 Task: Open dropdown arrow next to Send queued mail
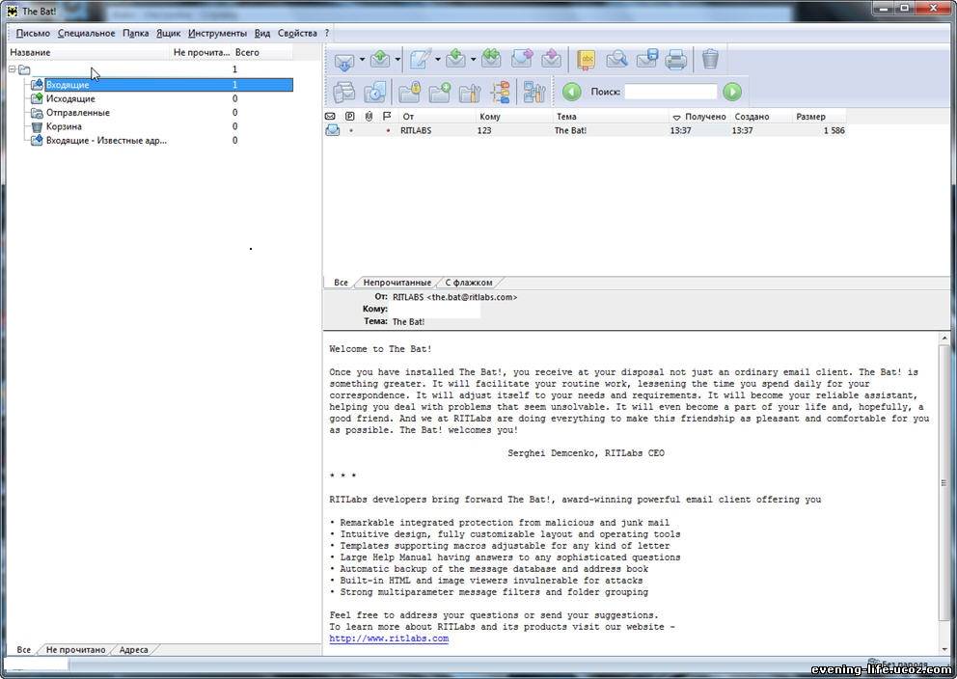point(397,60)
